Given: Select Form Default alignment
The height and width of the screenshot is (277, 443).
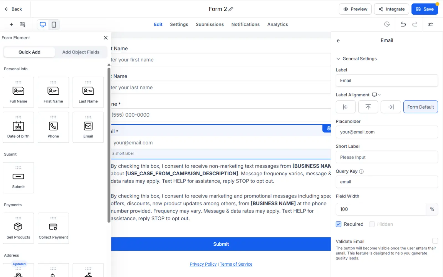Looking at the screenshot, I should [421, 107].
